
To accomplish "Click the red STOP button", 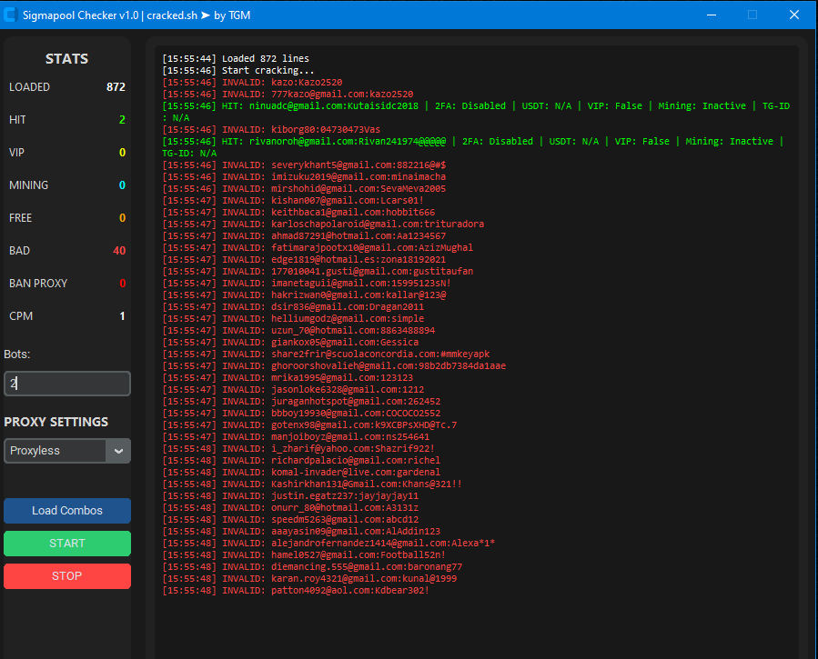I will pos(67,576).
